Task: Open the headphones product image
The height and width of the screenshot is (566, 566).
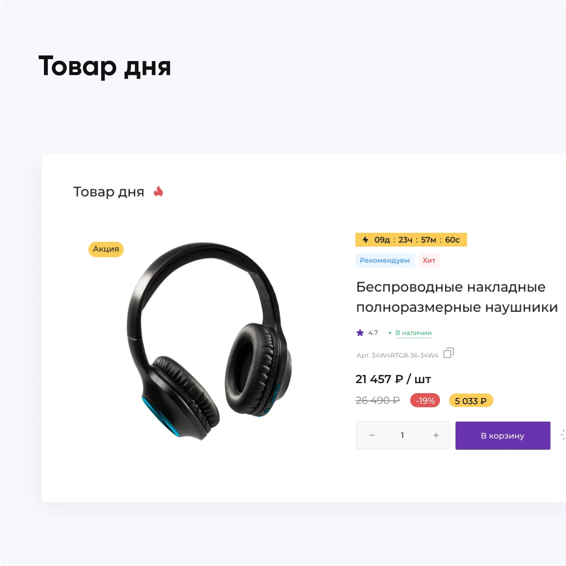Action: point(209,341)
